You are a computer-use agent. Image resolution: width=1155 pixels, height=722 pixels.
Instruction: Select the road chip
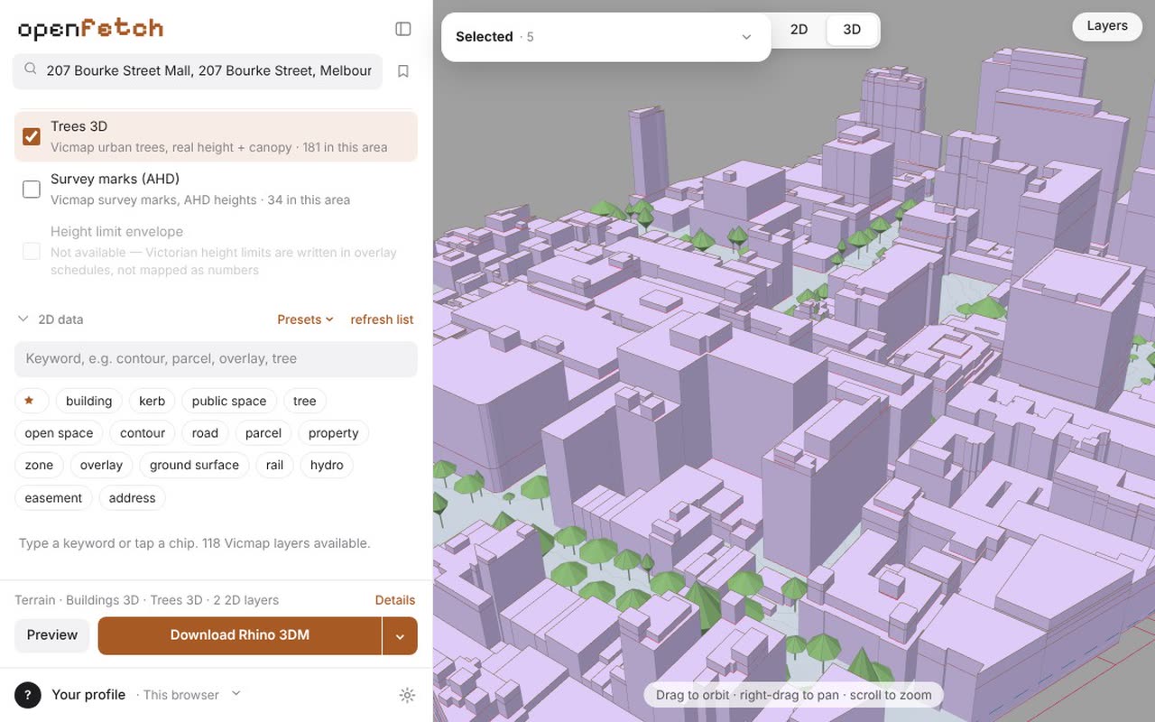(205, 433)
